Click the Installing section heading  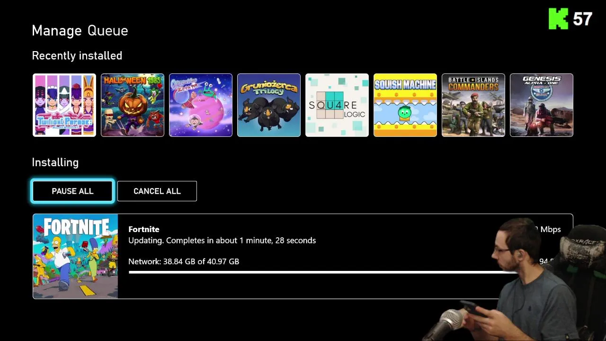55,162
